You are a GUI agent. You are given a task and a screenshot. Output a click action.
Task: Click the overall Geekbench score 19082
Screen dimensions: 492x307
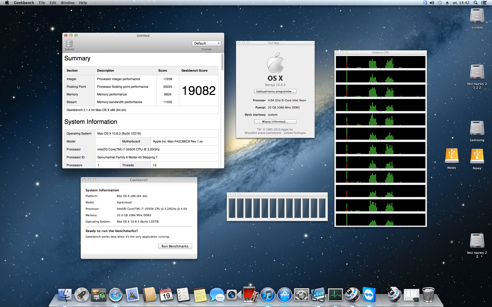[199, 91]
